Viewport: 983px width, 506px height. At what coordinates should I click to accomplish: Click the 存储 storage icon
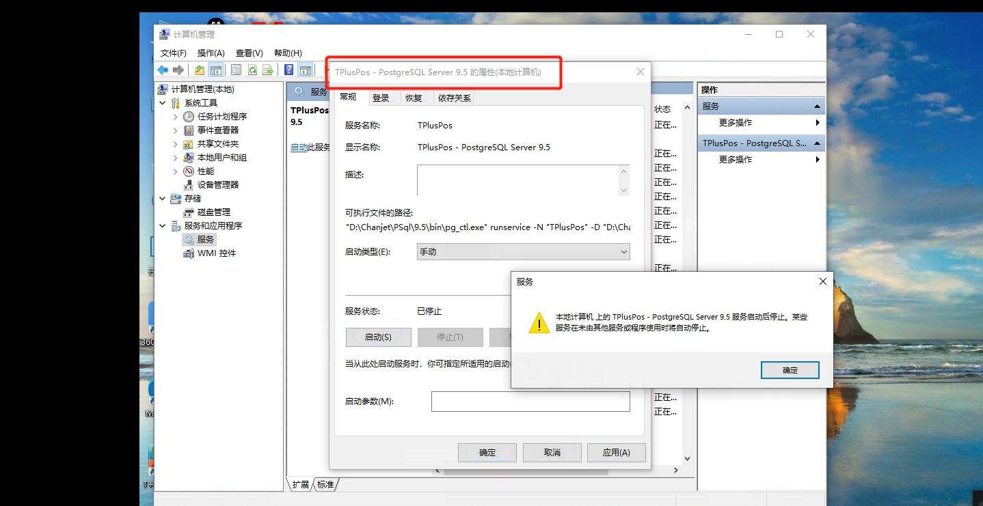[176, 199]
